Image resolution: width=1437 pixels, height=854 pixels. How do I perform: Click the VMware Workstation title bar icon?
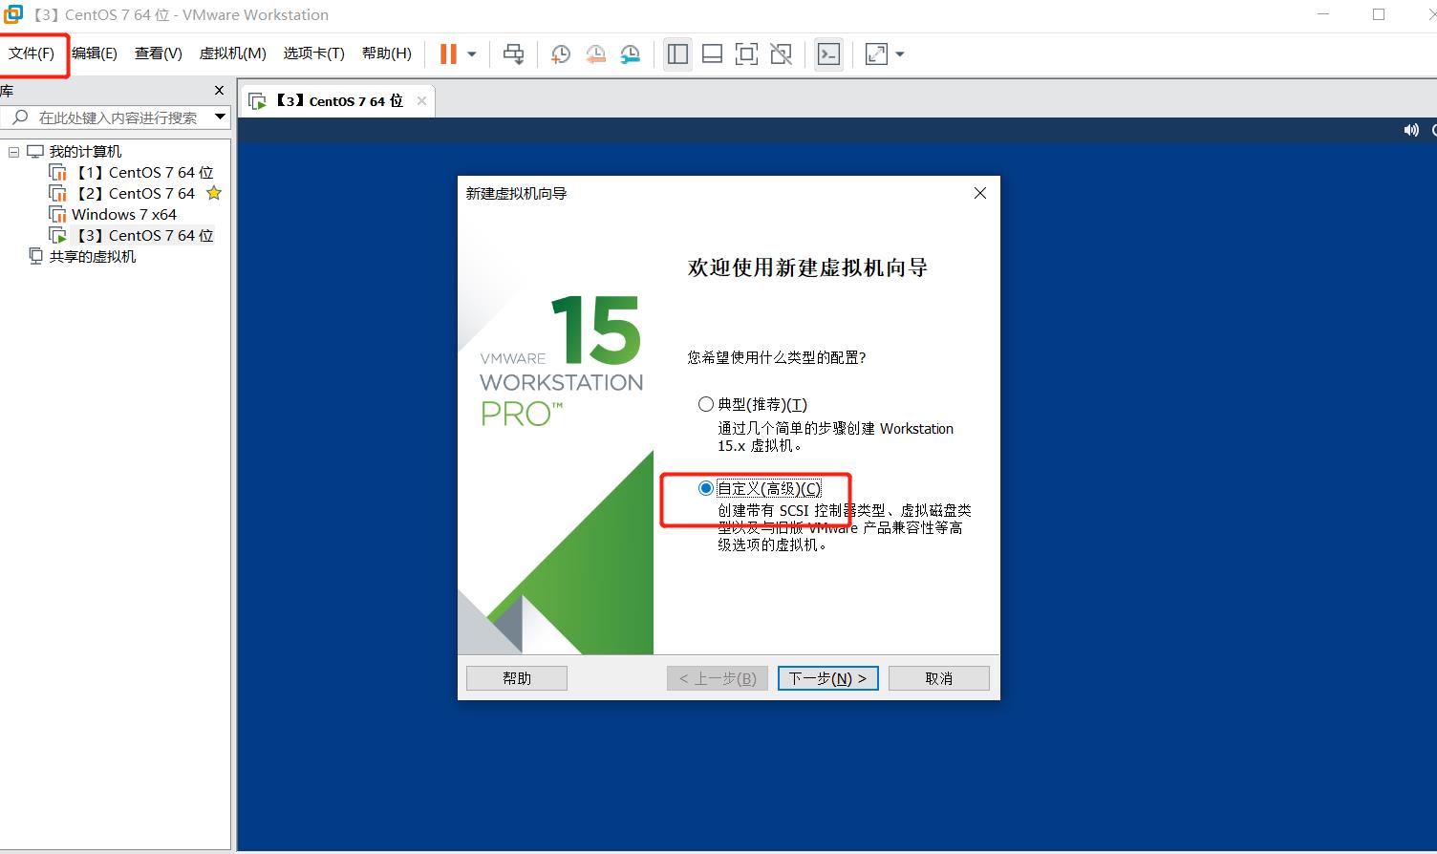click(13, 14)
